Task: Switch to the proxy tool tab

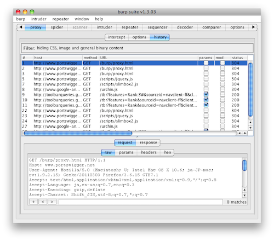Action: (36, 27)
